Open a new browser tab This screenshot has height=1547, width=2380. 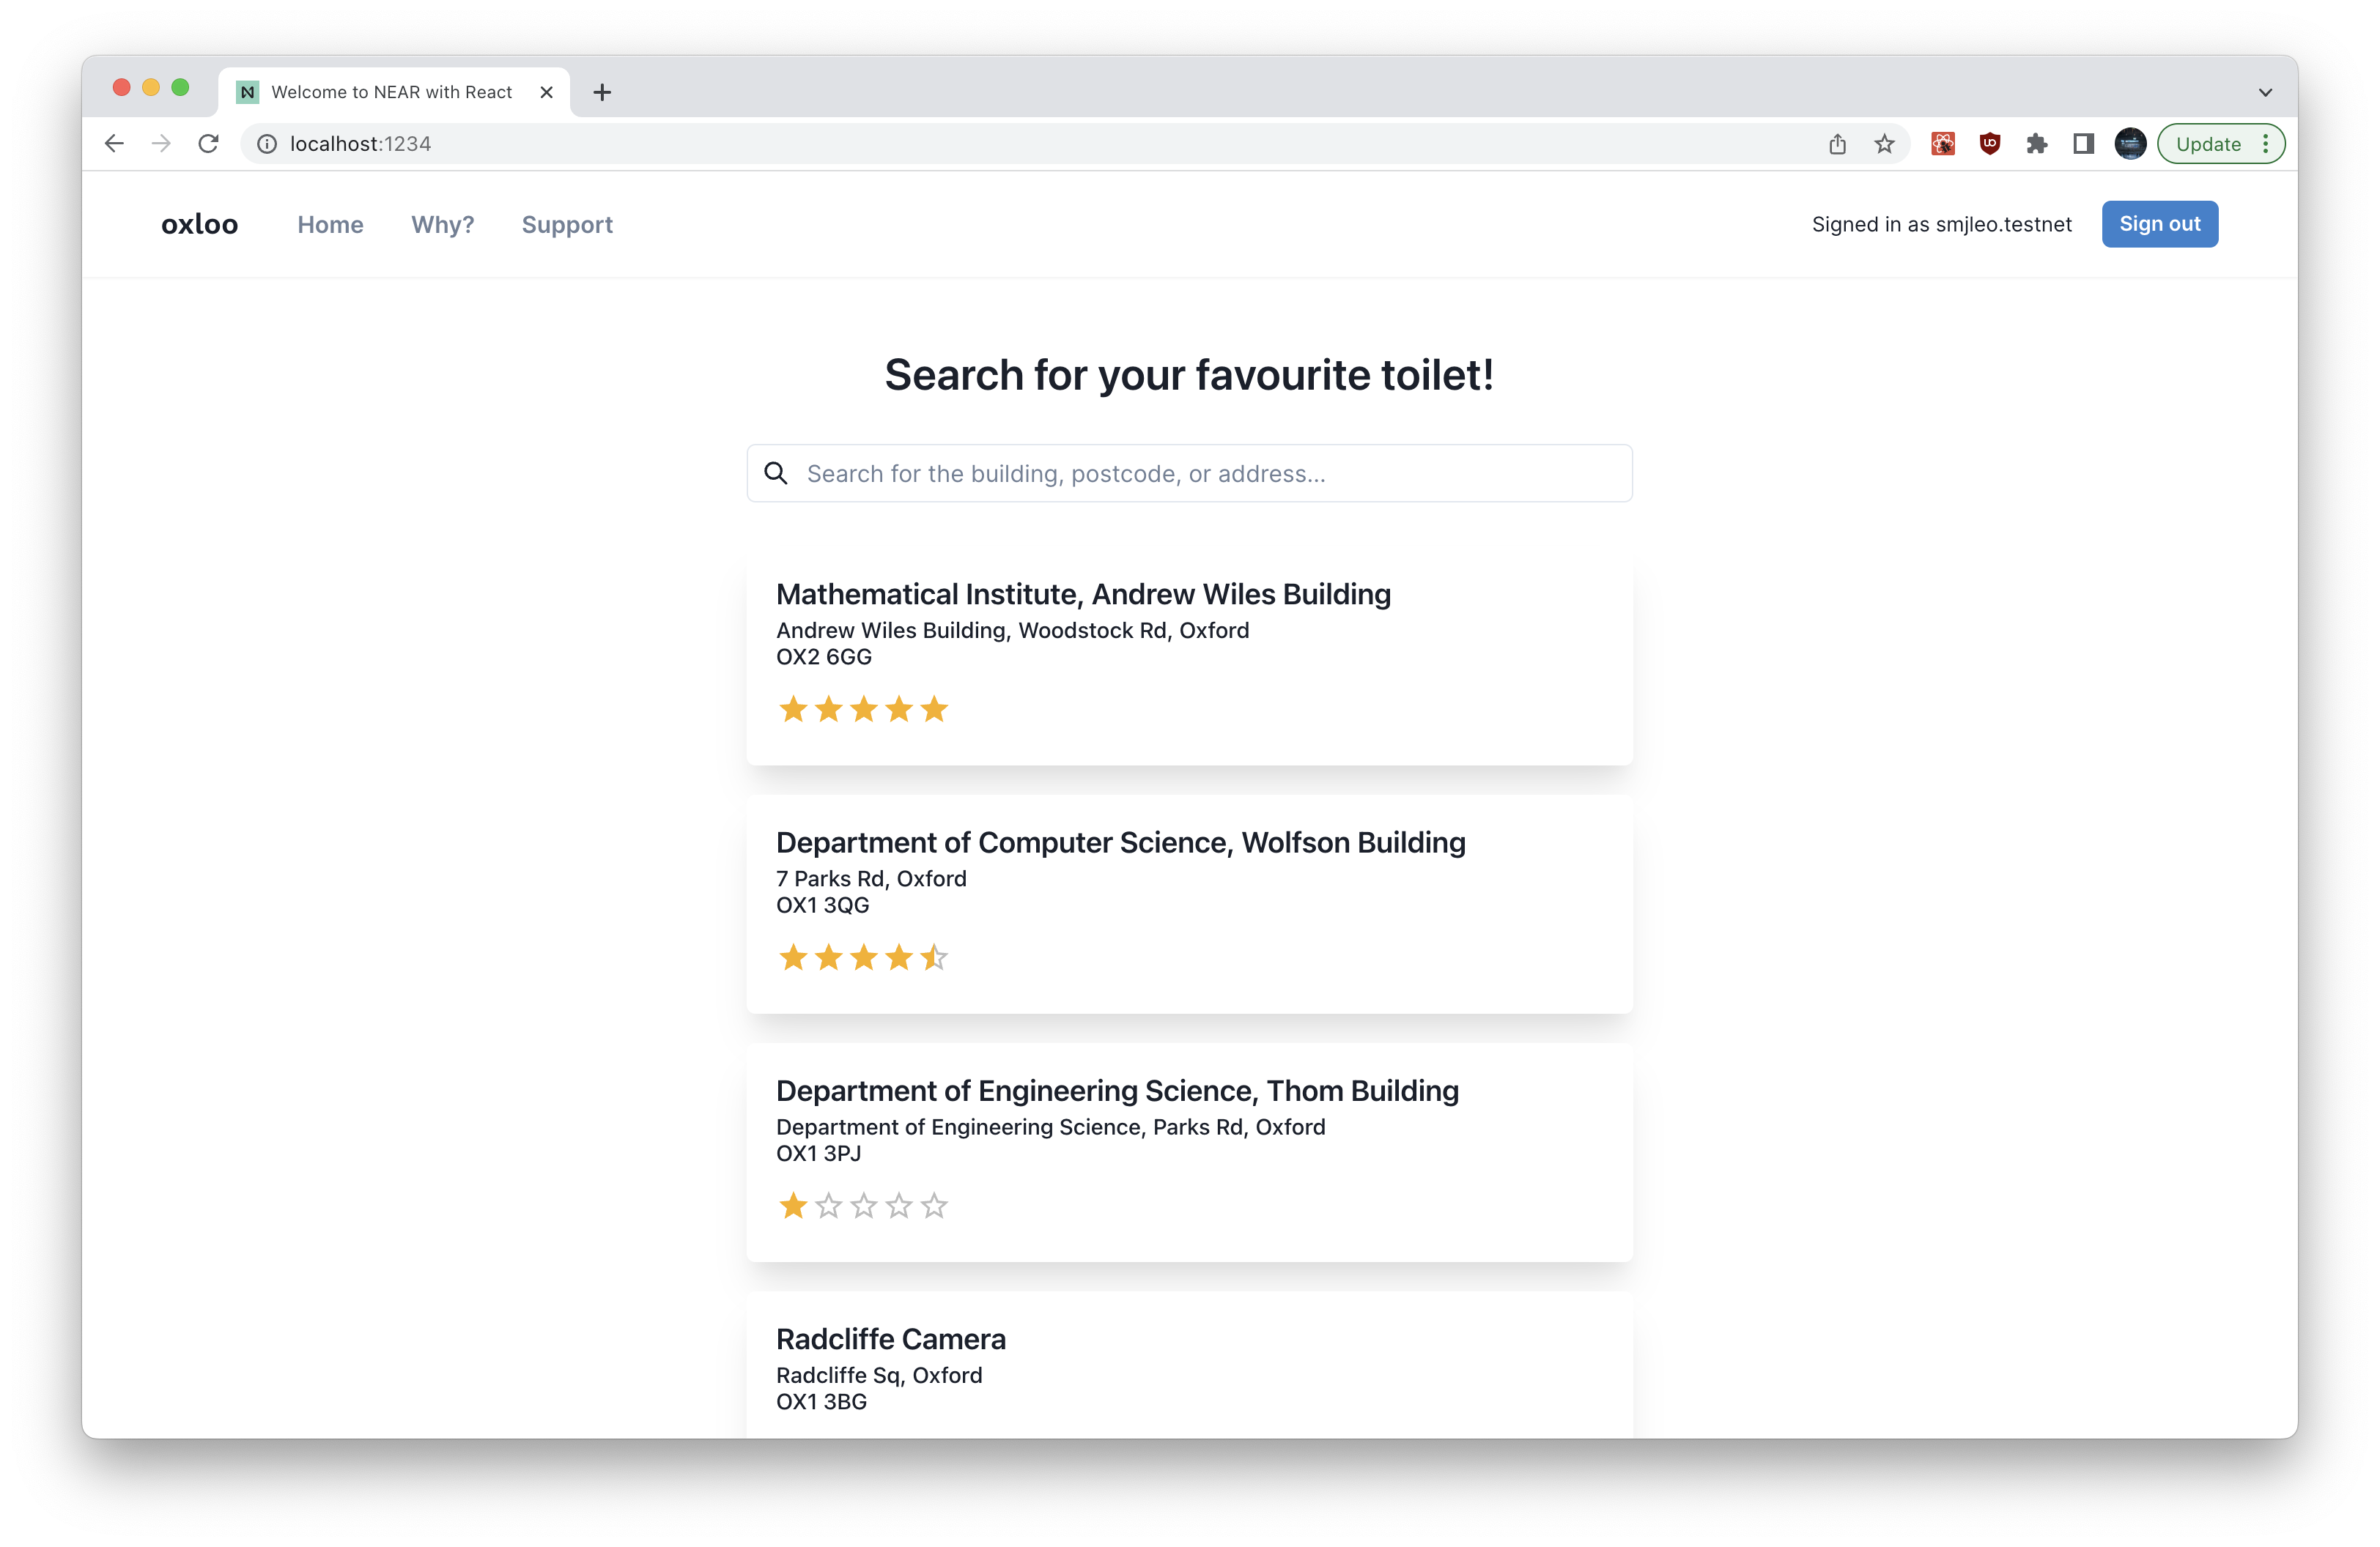point(602,92)
